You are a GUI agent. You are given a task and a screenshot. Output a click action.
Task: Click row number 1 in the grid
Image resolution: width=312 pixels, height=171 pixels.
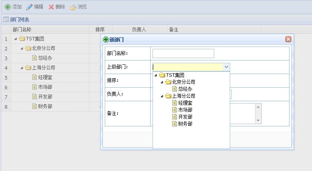click(x=6, y=39)
